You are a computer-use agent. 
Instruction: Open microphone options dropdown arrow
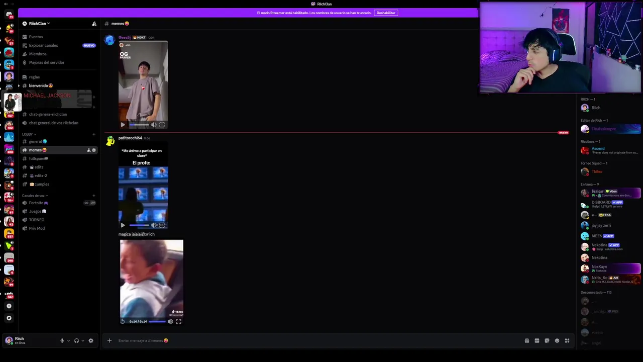tap(68, 340)
